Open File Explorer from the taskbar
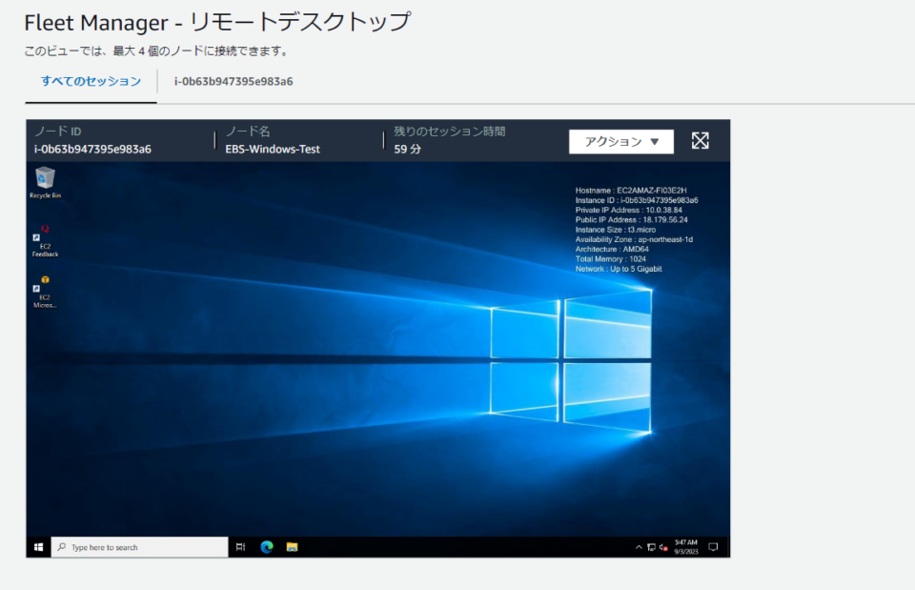Viewport: 915px width, 590px height. coord(293,547)
